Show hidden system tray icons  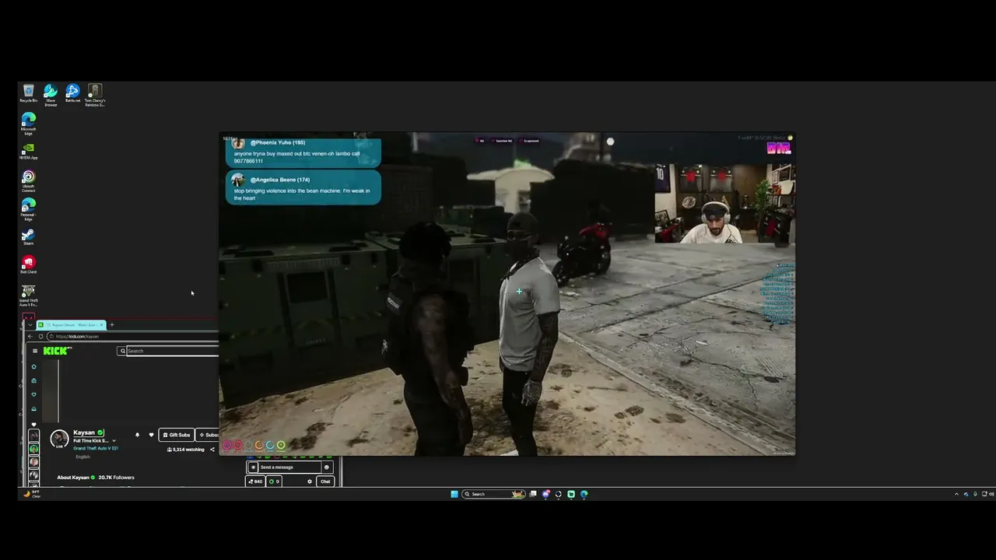[956, 494]
